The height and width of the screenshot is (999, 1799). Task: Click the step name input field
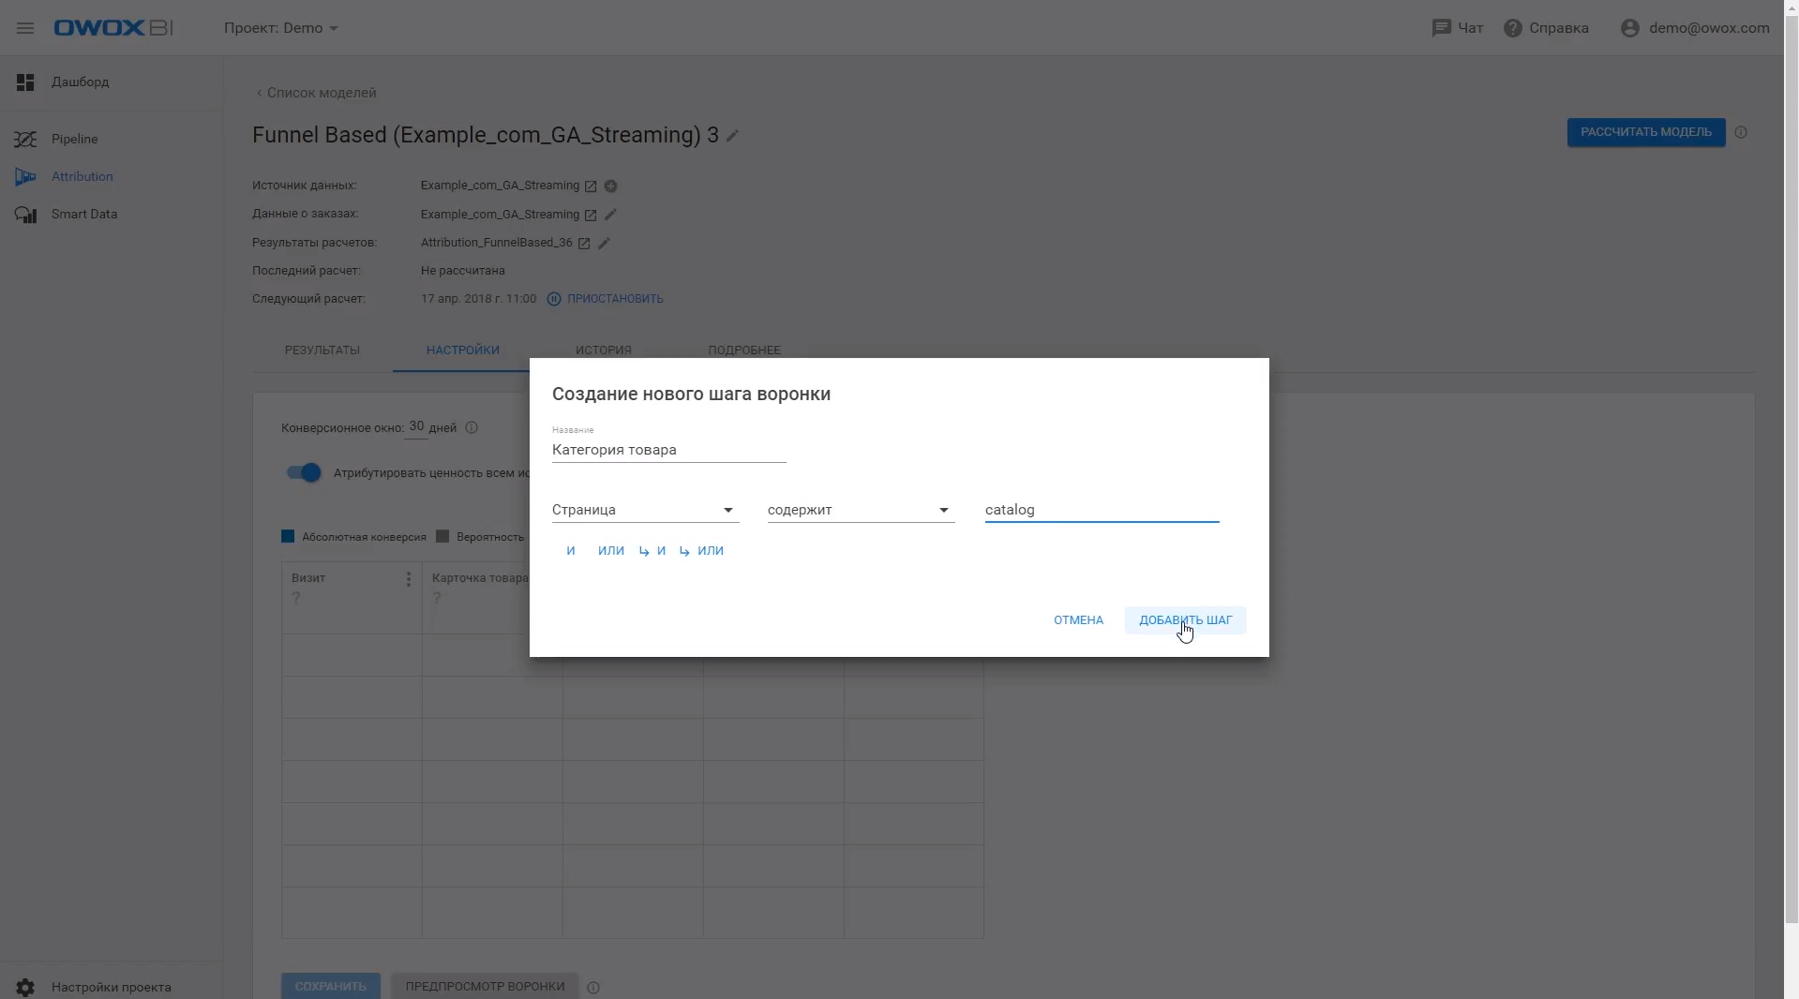[667, 450]
